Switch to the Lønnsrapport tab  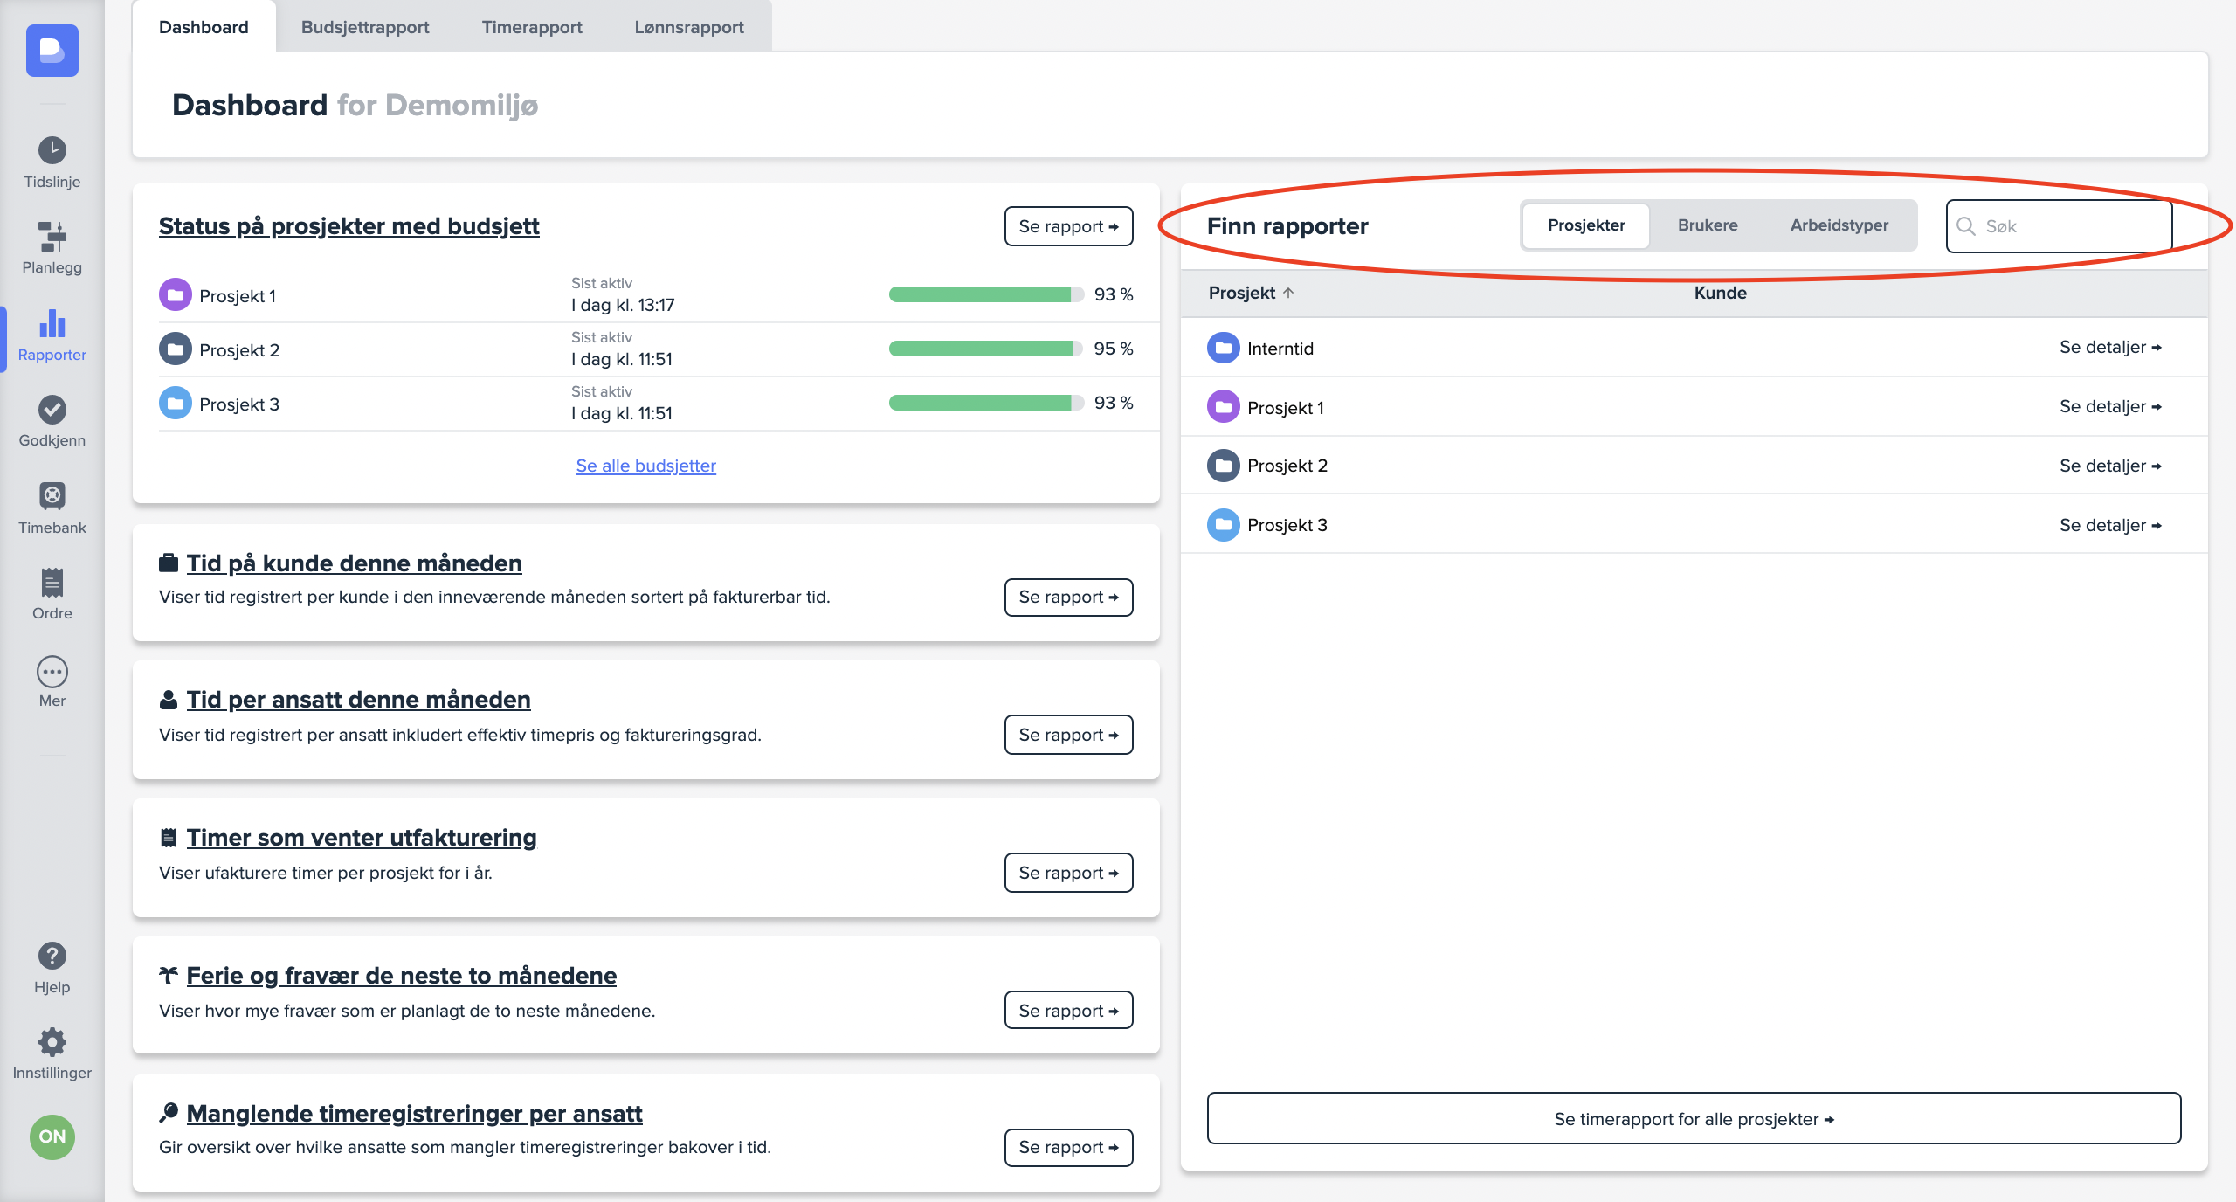[689, 27]
